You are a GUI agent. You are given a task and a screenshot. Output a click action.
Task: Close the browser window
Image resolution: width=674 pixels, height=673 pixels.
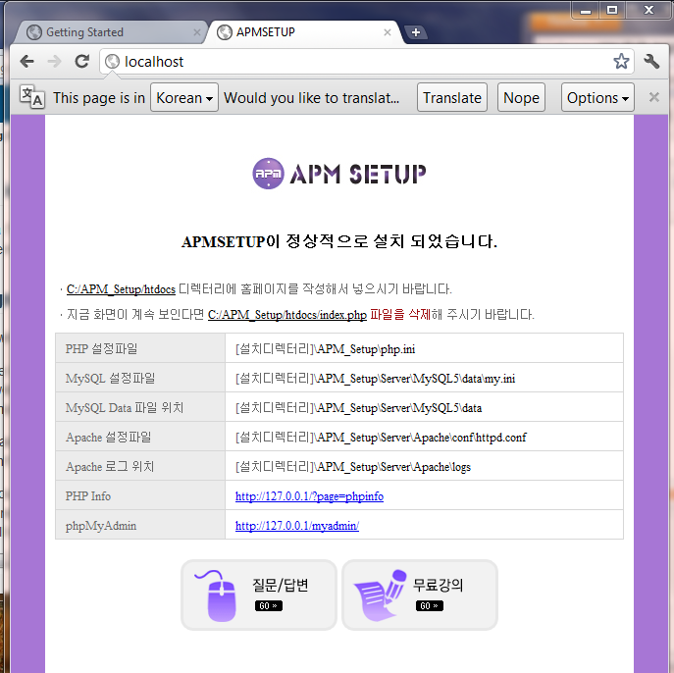[648, 11]
